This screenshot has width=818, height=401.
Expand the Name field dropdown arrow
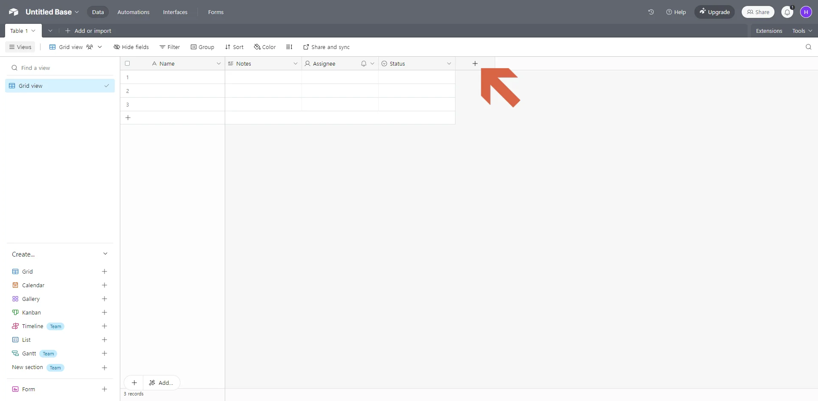(219, 63)
